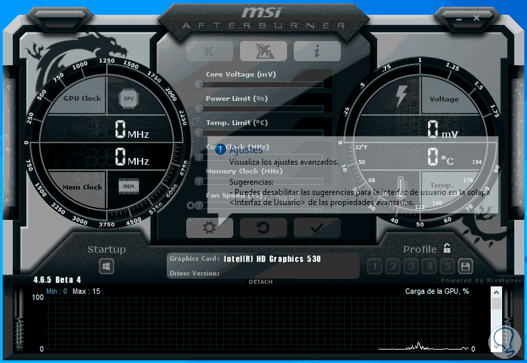
Task: Apply changes with the checkmark button
Action: [317, 228]
